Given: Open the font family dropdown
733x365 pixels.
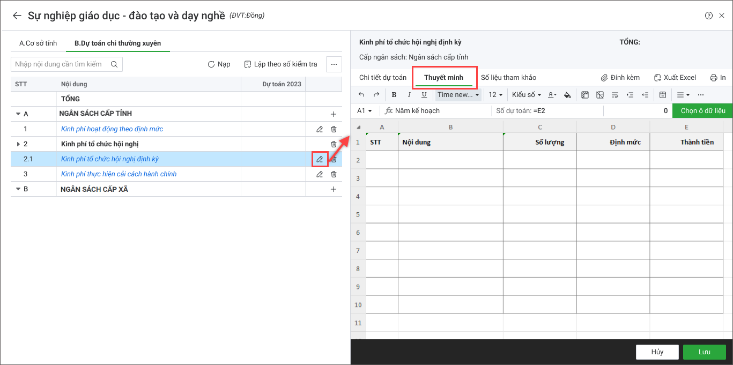Looking at the screenshot, I should (458, 95).
